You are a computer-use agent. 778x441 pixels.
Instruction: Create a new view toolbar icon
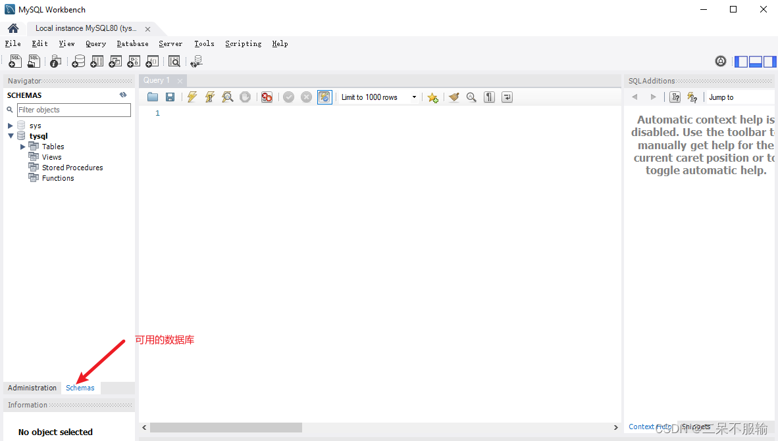tap(115, 61)
